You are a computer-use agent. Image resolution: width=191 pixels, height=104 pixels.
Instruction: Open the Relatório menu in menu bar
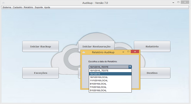[28, 7]
